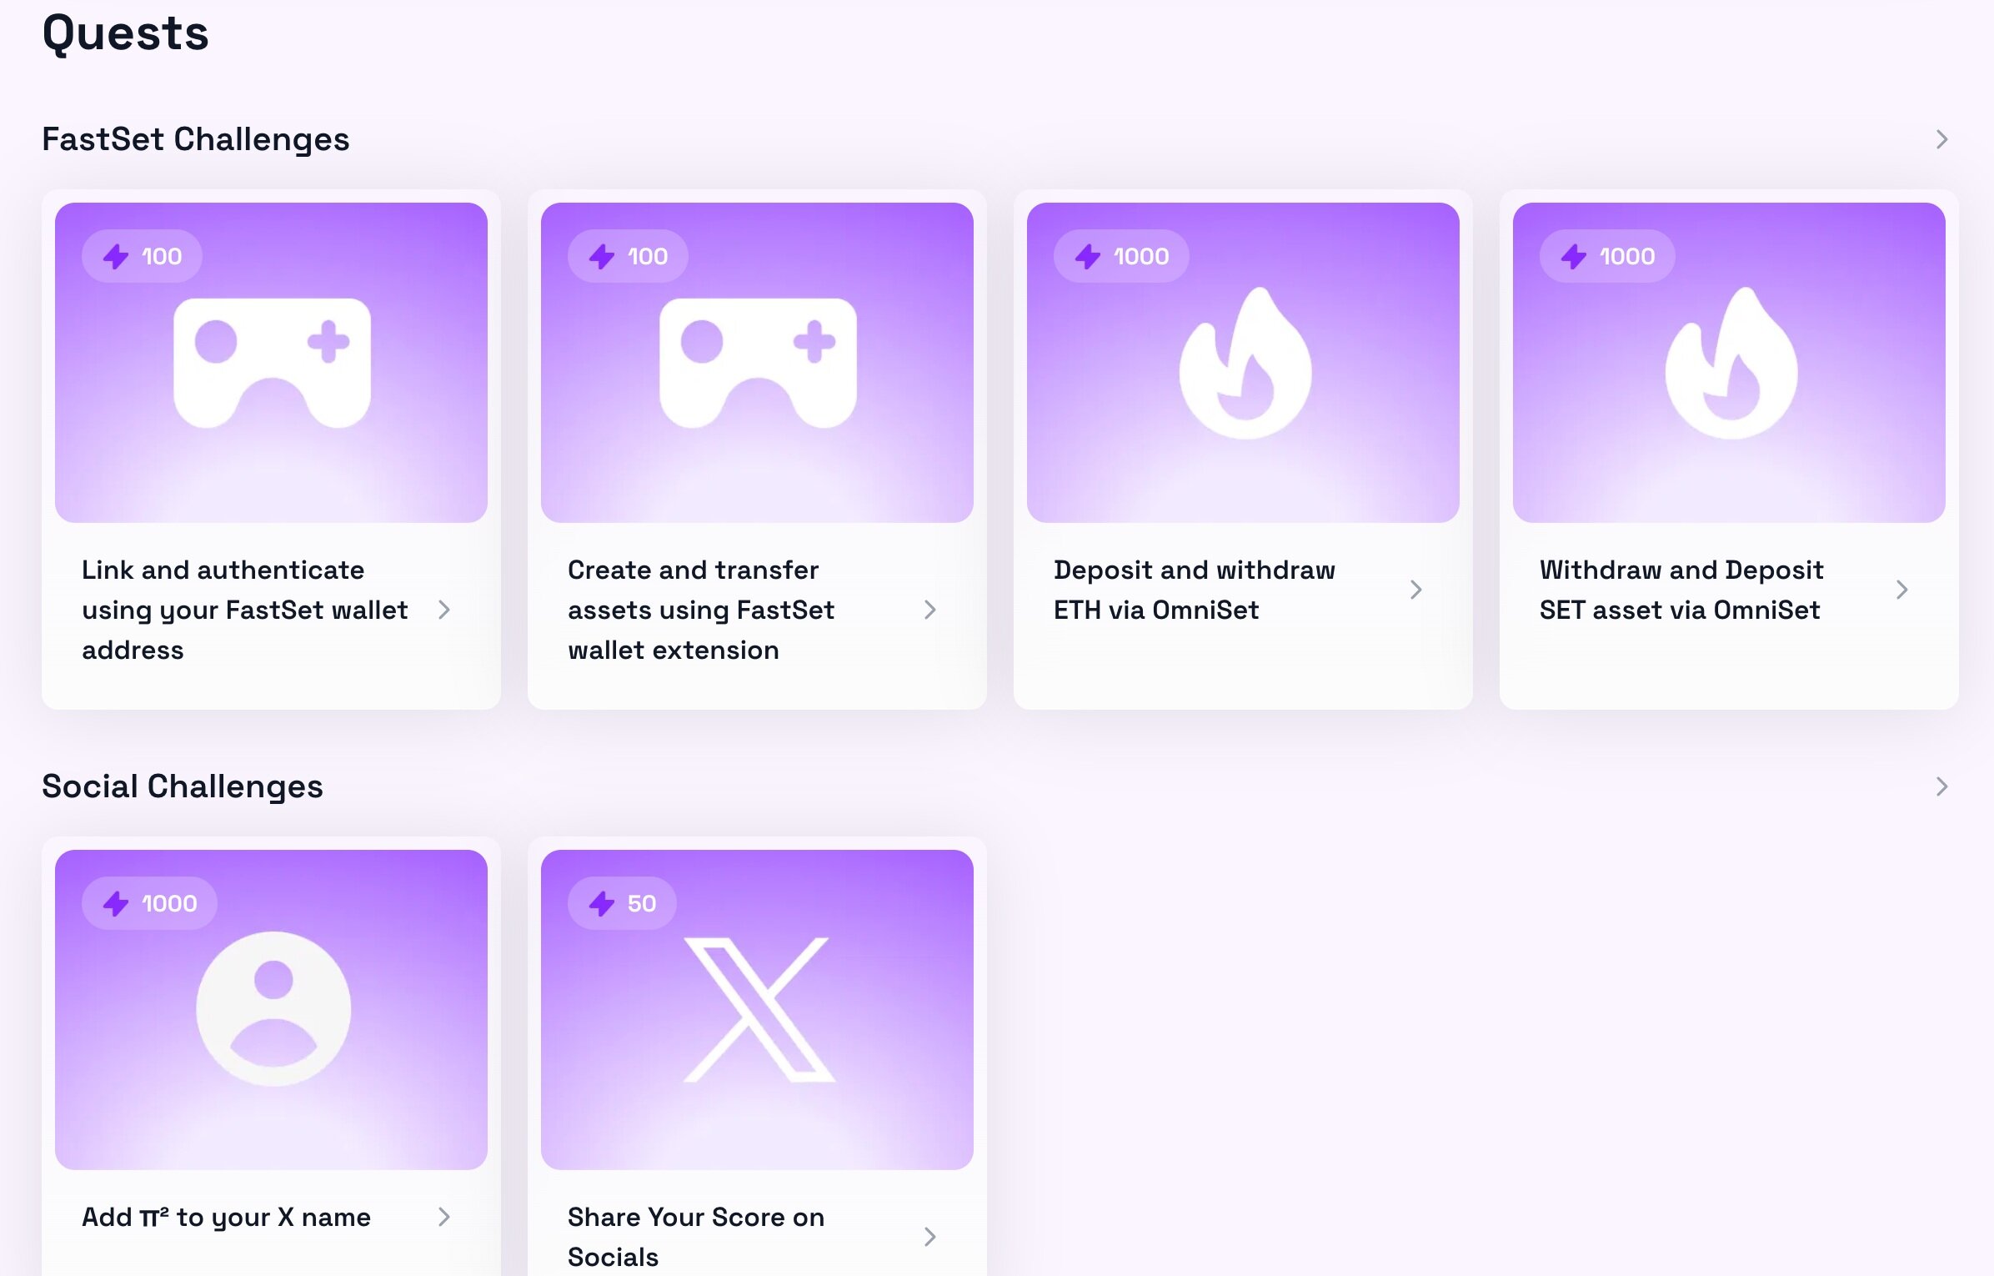The width and height of the screenshot is (1994, 1276).
Task: Open chevron beside Create and transfer assets
Action: point(930,610)
